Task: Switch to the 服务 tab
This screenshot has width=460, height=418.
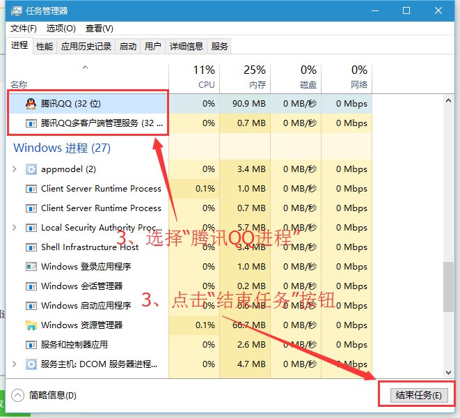Action: pyautogui.click(x=219, y=47)
